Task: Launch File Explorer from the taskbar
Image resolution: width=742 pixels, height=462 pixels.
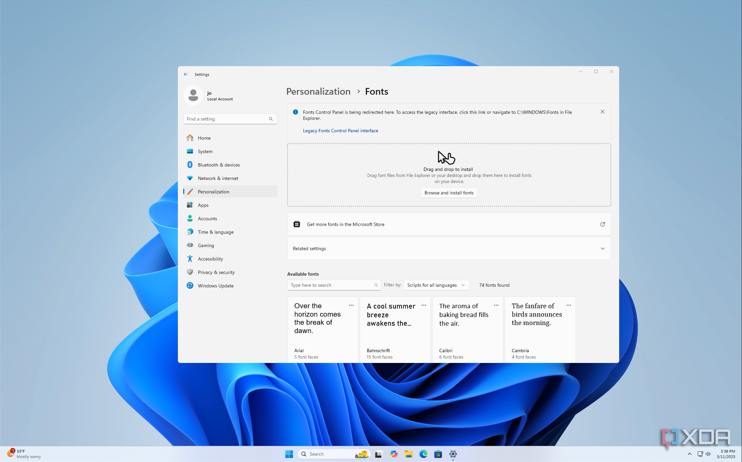Action: tap(408, 454)
